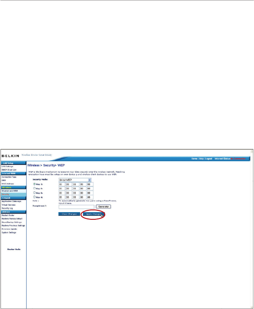The image size is (254, 309).
Task: Open Virtual Servers page
Action: (x=9, y=205)
